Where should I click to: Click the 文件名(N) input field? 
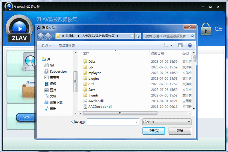[x=113, y=122]
